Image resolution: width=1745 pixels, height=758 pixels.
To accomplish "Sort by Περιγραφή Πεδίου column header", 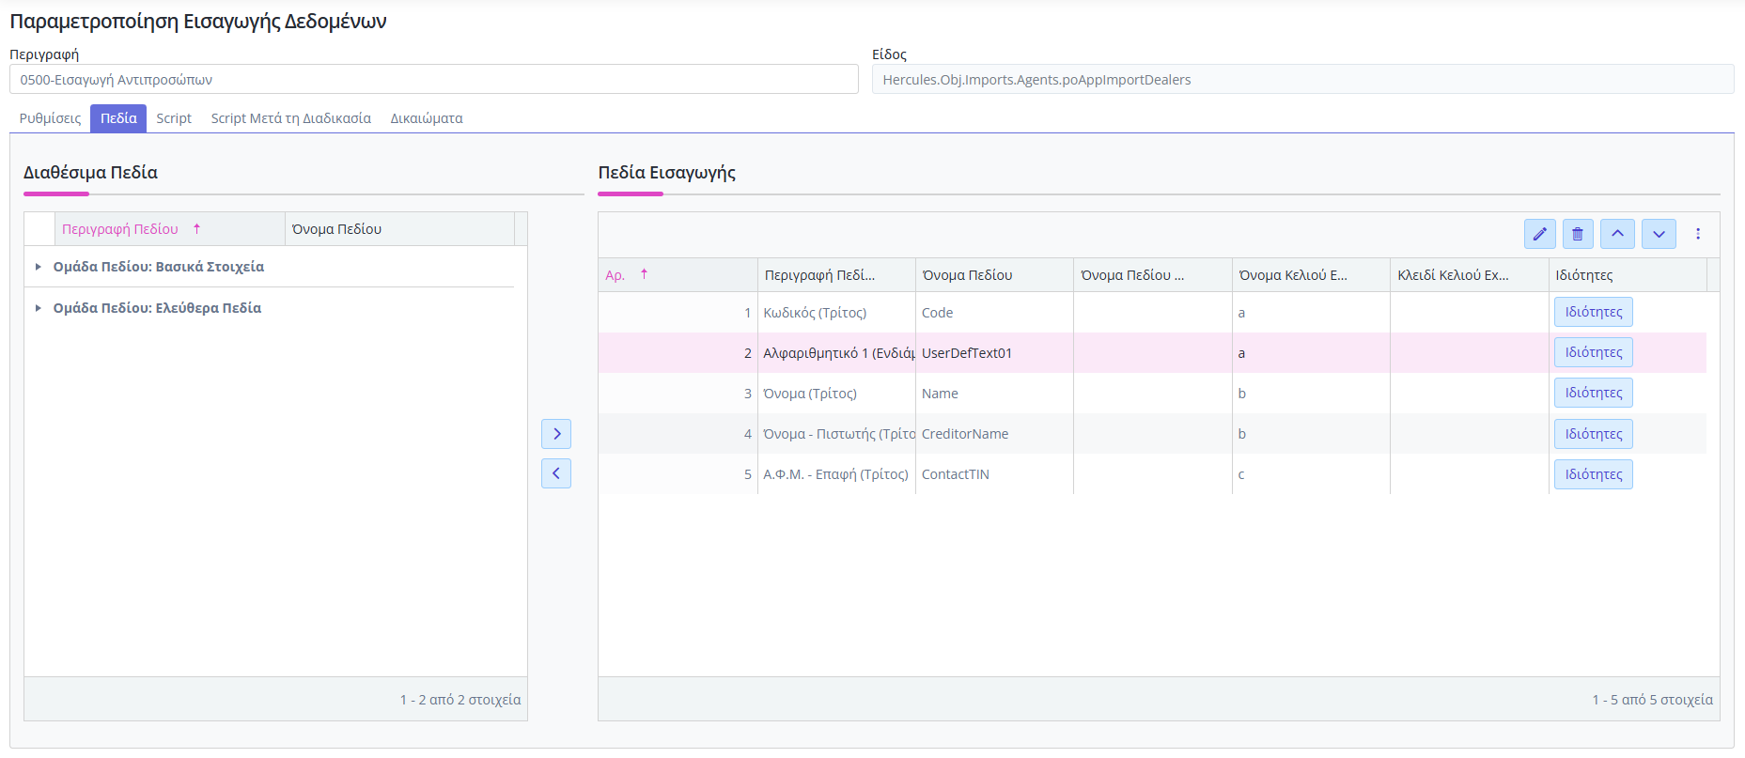I will pyautogui.click(x=120, y=229).
